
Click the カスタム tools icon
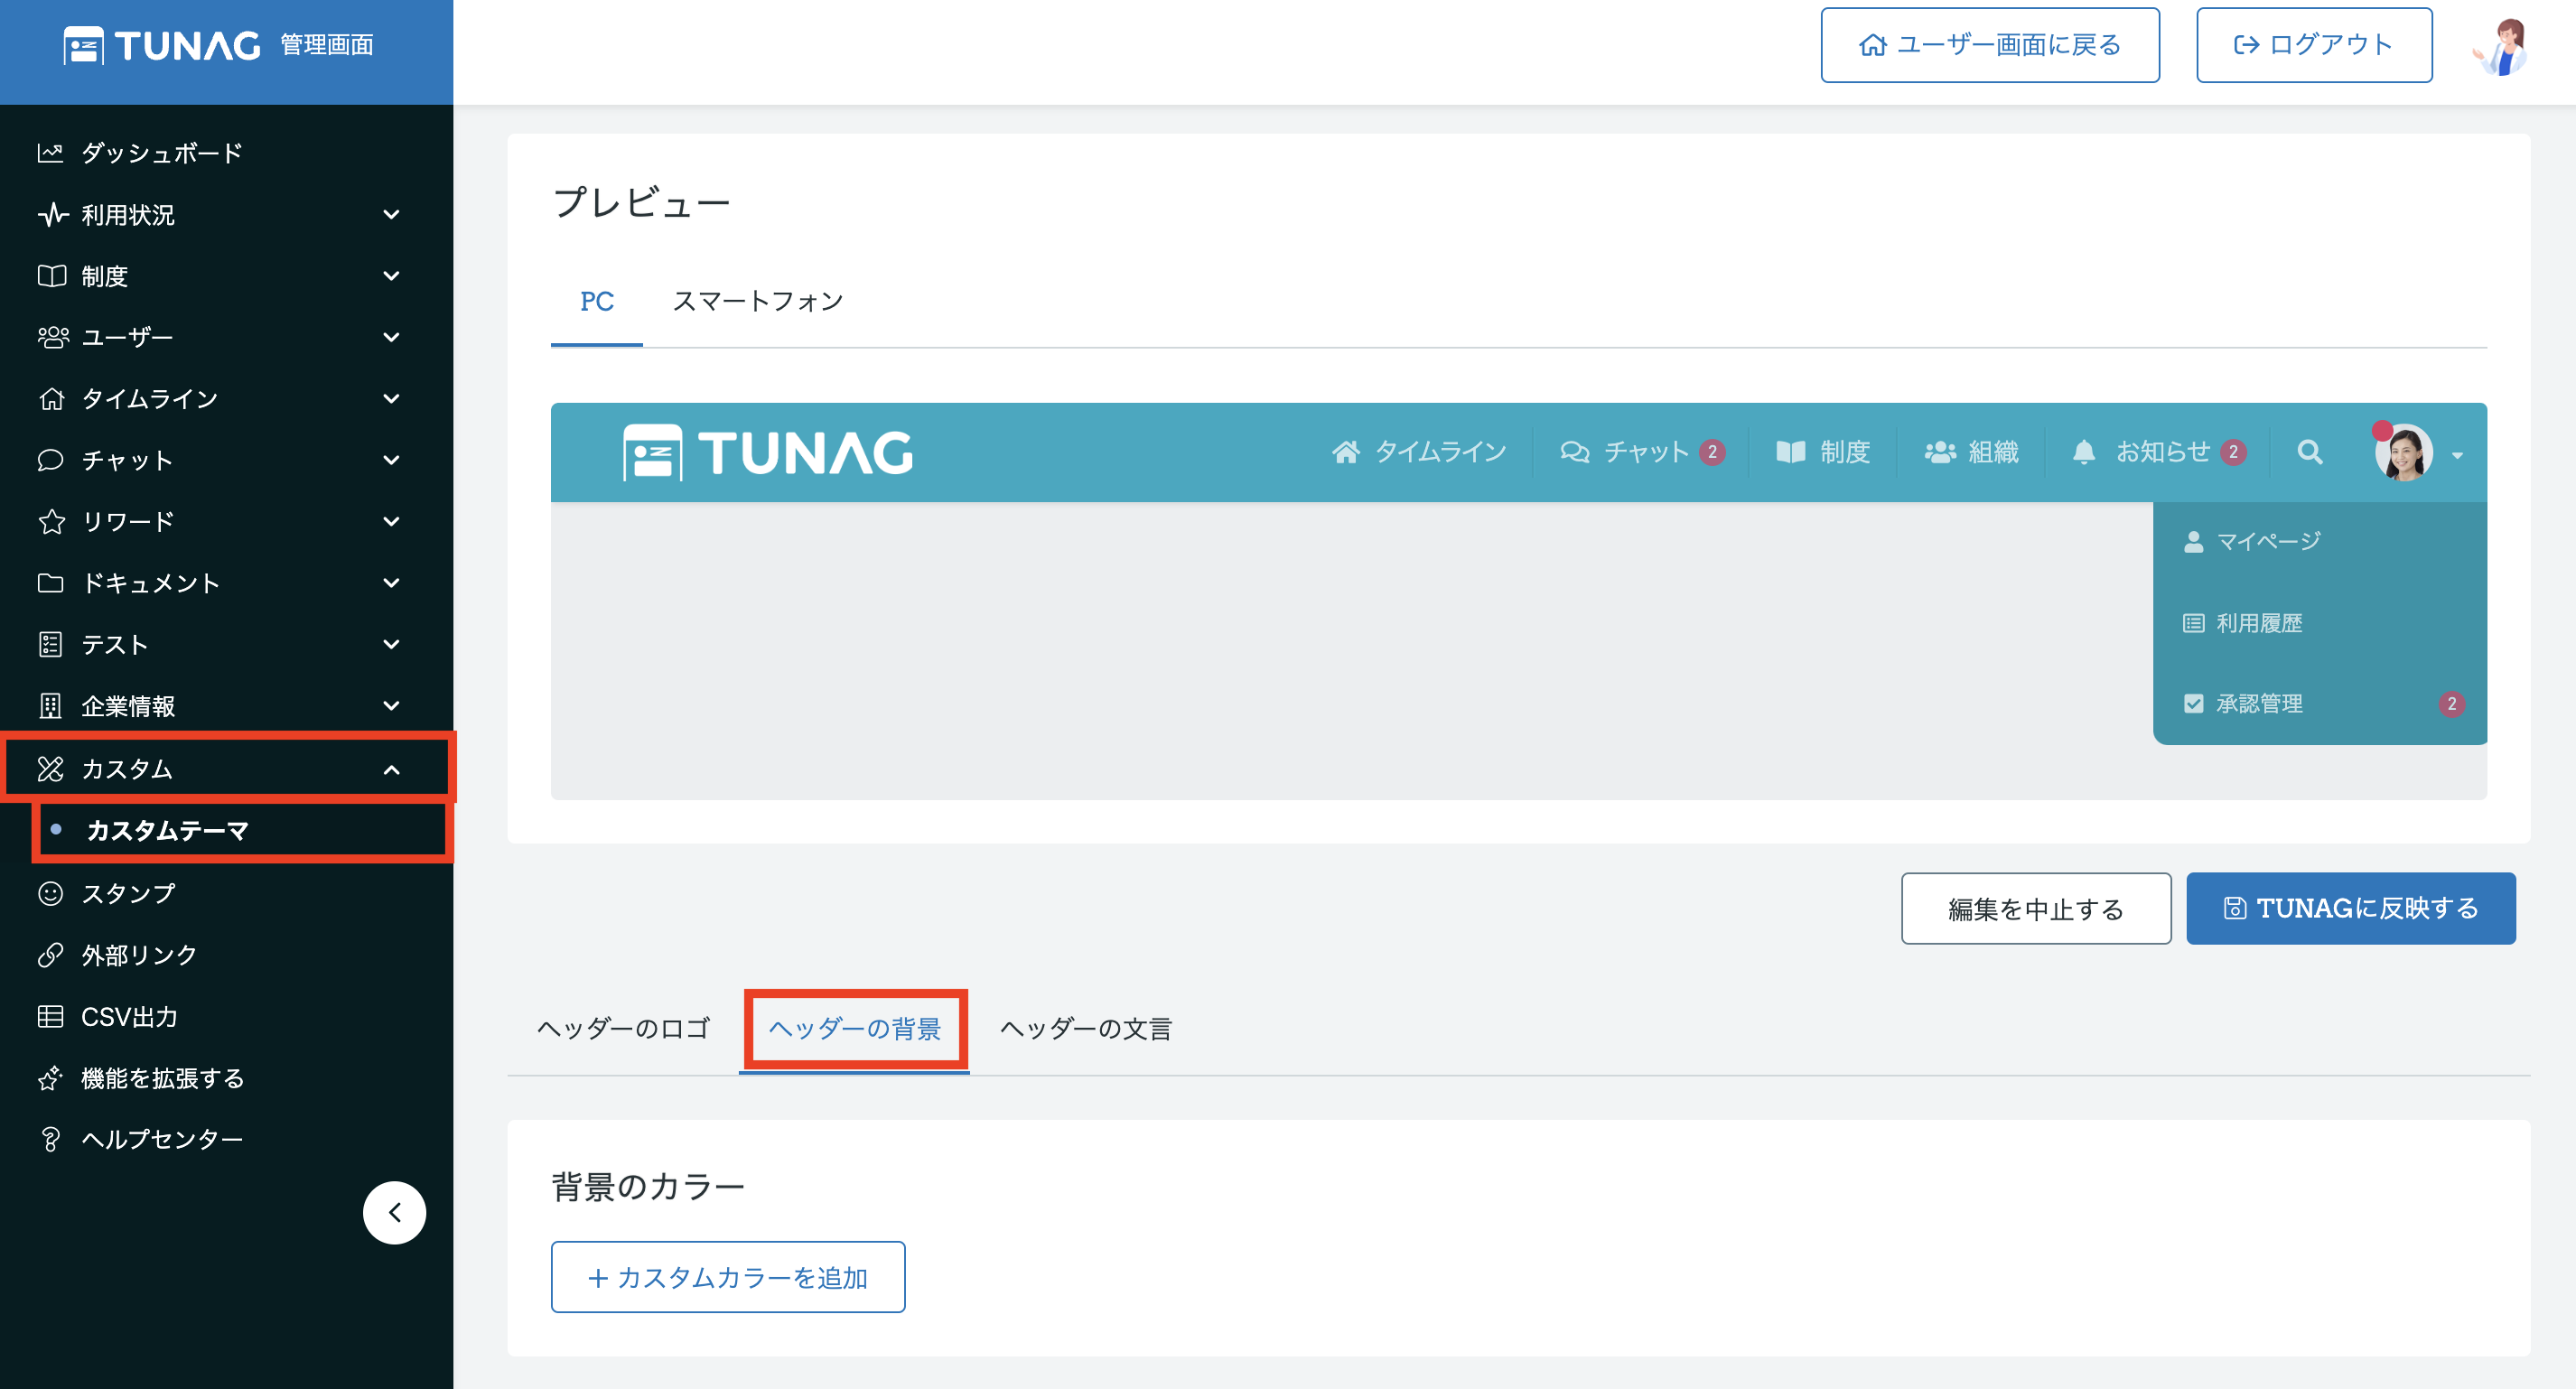[50, 769]
